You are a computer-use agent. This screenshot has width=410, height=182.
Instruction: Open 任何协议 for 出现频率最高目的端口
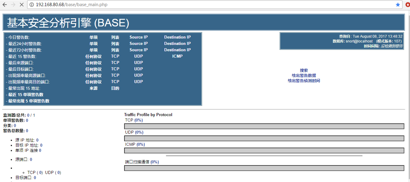pyautogui.click(x=94, y=82)
